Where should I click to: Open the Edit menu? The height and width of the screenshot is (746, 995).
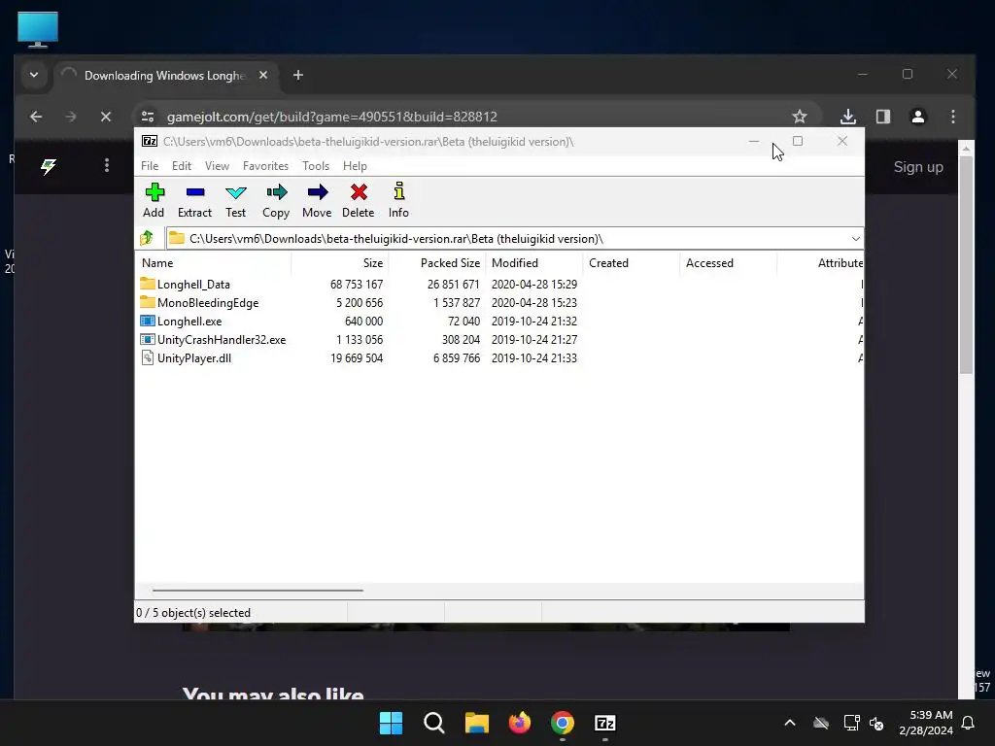[182, 165]
